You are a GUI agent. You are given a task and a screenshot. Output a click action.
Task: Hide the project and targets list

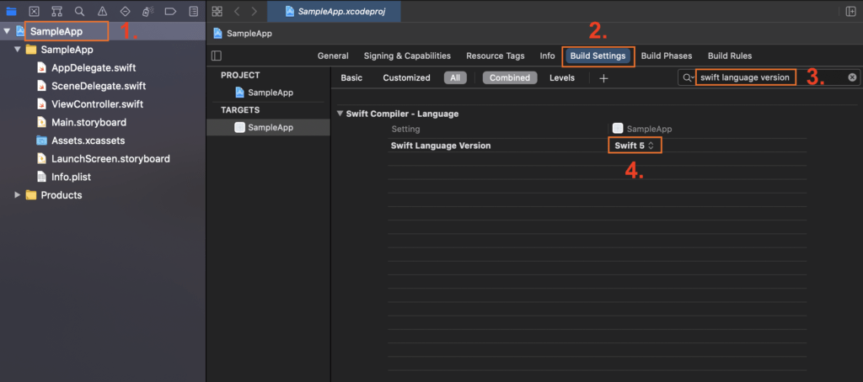217,56
